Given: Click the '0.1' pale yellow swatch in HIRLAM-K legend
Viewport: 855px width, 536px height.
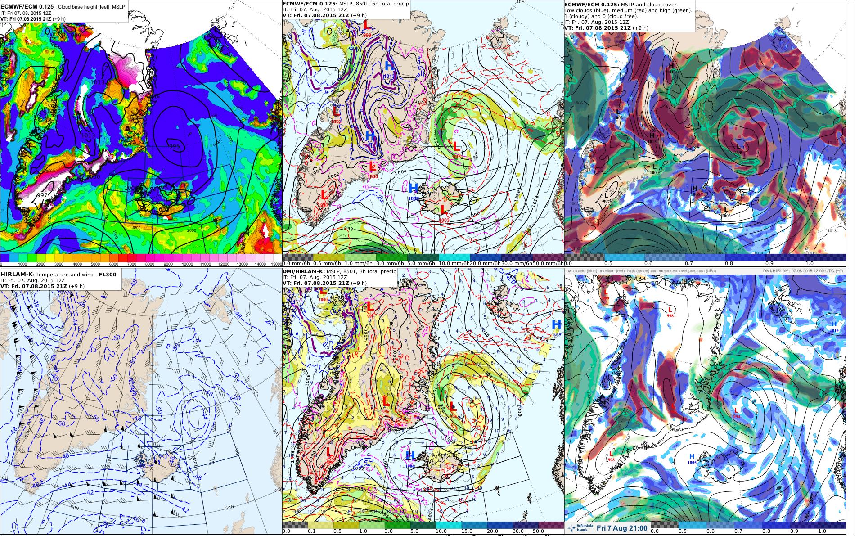Looking at the screenshot, I should pyautogui.click(x=320, y=525).
